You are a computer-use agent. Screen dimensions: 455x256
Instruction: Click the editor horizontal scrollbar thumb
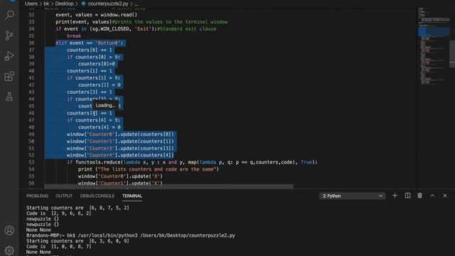point(168,186)
